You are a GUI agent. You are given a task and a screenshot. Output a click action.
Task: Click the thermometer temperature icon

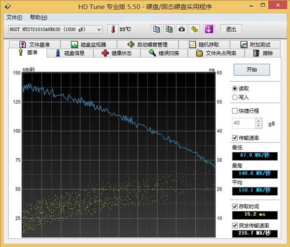tap(113, 29)
